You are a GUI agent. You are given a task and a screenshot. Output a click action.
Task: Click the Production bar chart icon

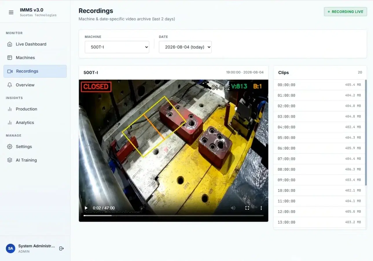tap(10, 109)
